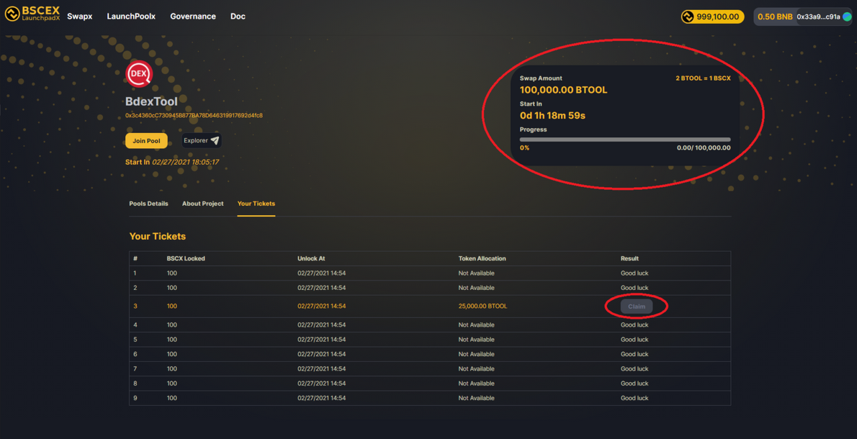Viewport: 857px width, 439px height.
Task: Click the BdexTool DEX project logo
Action: [x=139, y=74]
